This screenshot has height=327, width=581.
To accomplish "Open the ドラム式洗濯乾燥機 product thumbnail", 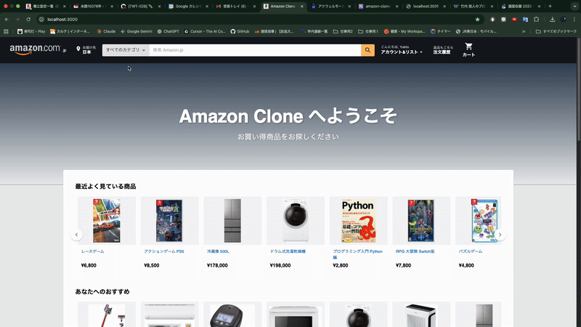I will [296, 221].
